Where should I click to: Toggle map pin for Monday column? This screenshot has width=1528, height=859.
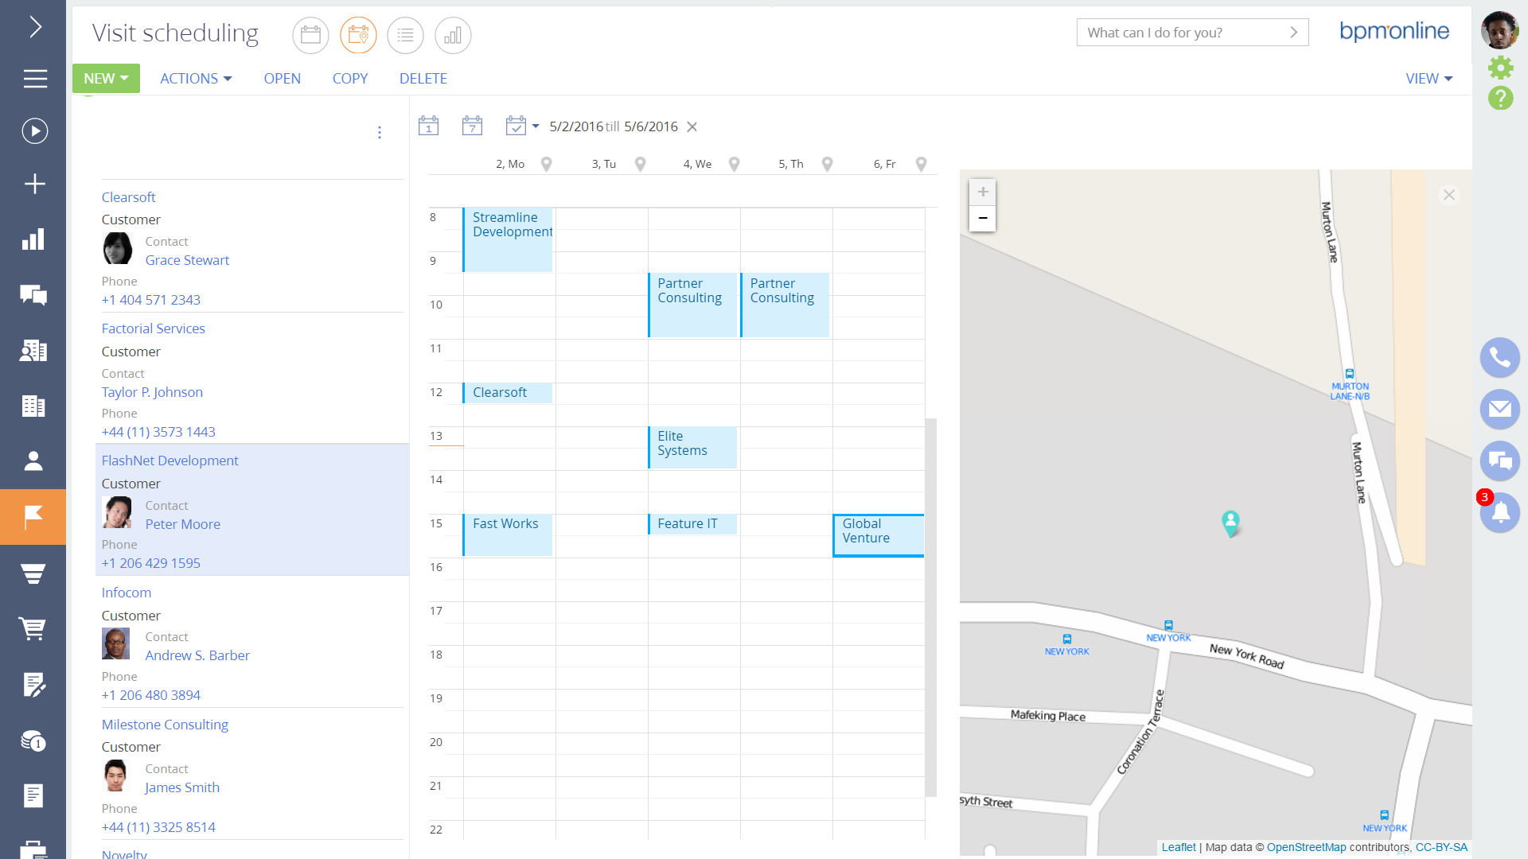tap(546, 164)
